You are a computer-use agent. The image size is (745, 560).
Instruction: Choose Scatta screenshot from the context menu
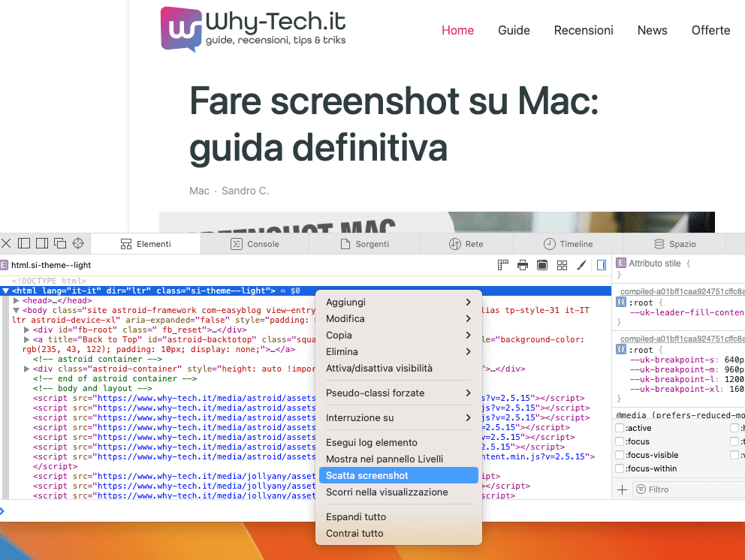point(399,475)
